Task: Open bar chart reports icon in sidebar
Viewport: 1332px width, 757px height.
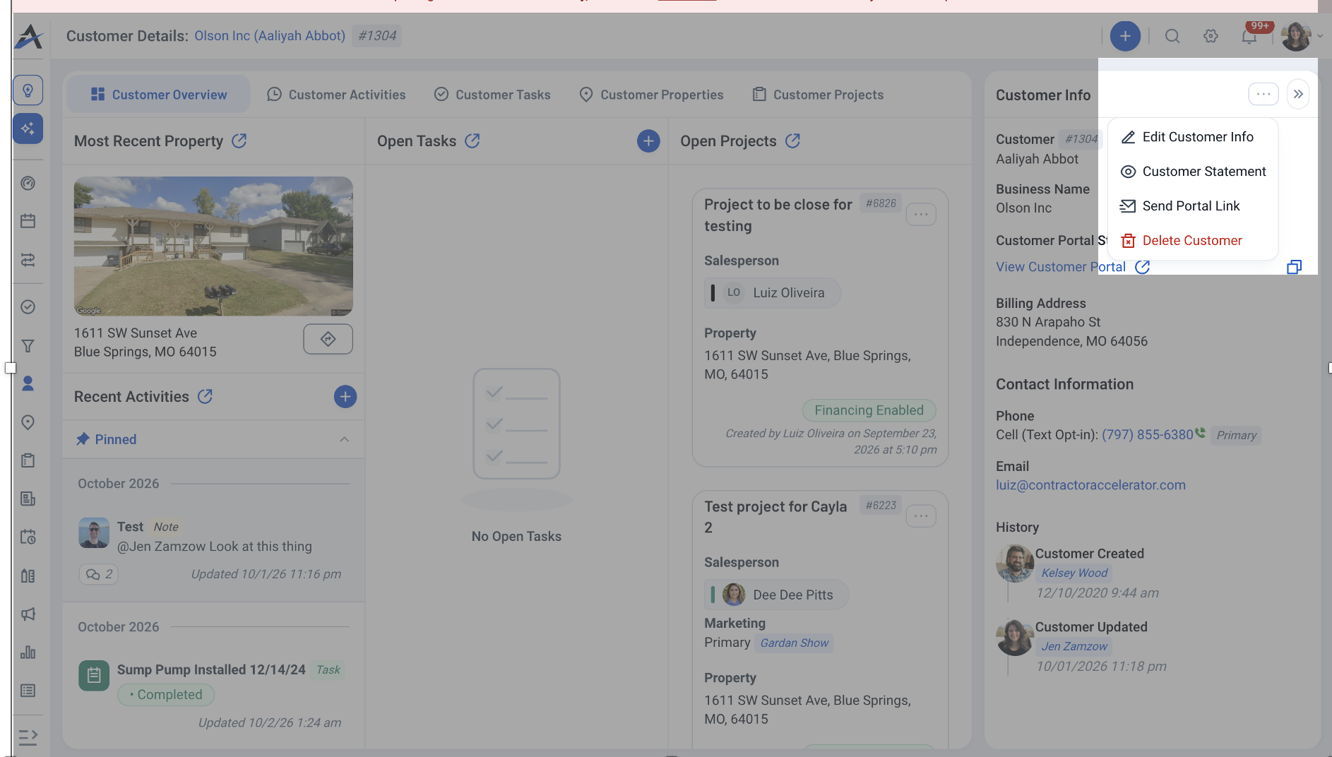Action: click(28, 652)
